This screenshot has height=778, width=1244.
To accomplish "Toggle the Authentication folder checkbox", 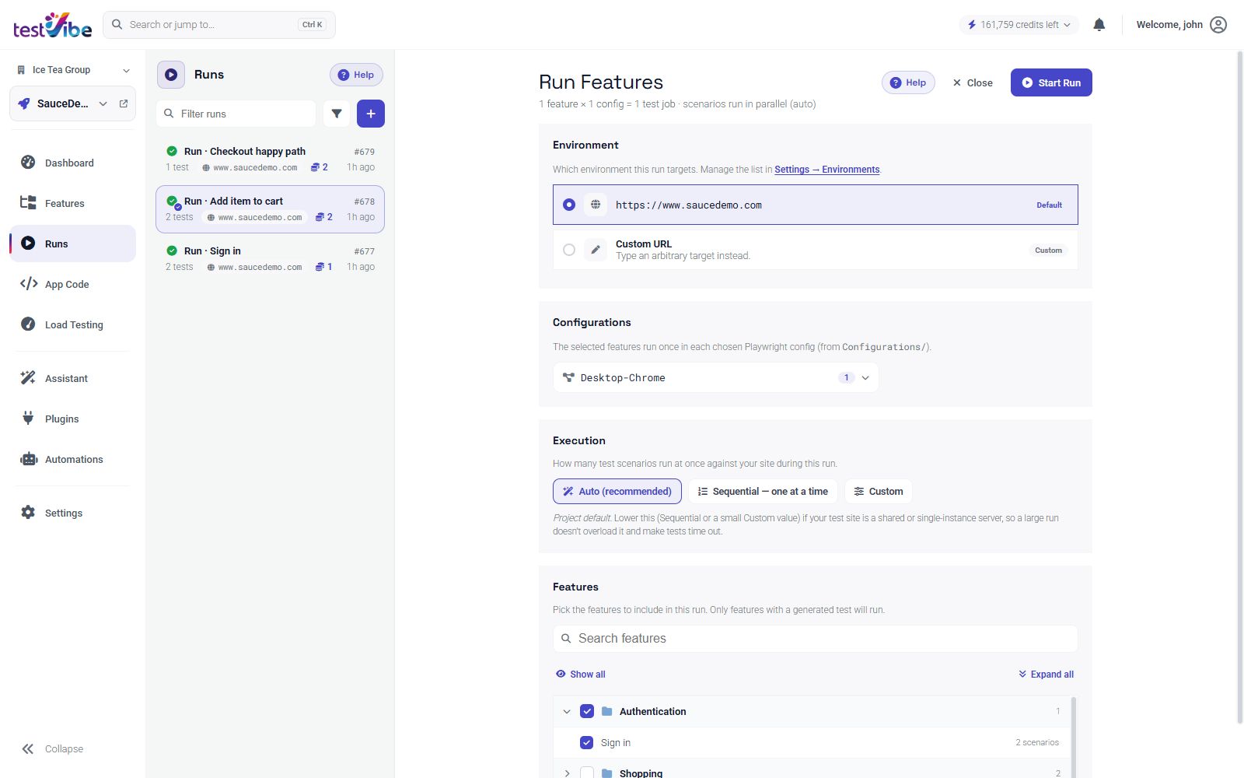I will (587, 711).
